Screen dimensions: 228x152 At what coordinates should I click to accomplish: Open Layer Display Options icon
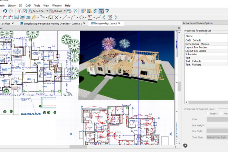19,11
